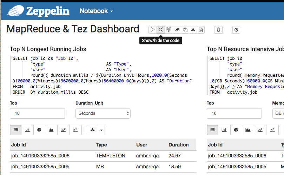This screenshot has width=284, height=175.
Task: Switch the left result to bar chart view
Action: pos(27,130)
